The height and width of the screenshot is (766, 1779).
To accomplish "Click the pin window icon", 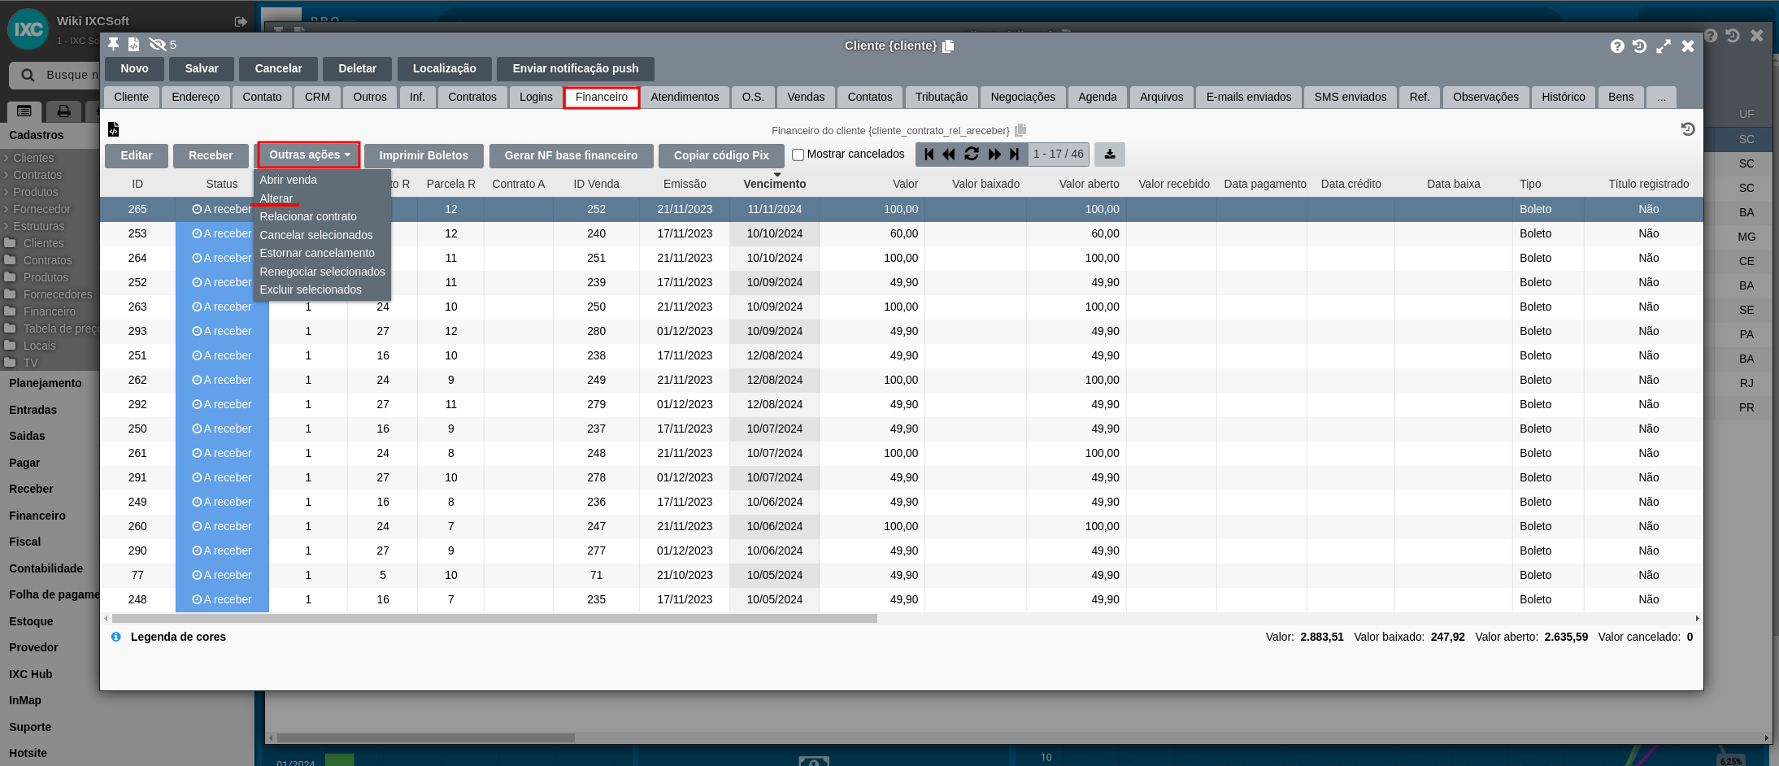I will (x=114, y=44).
